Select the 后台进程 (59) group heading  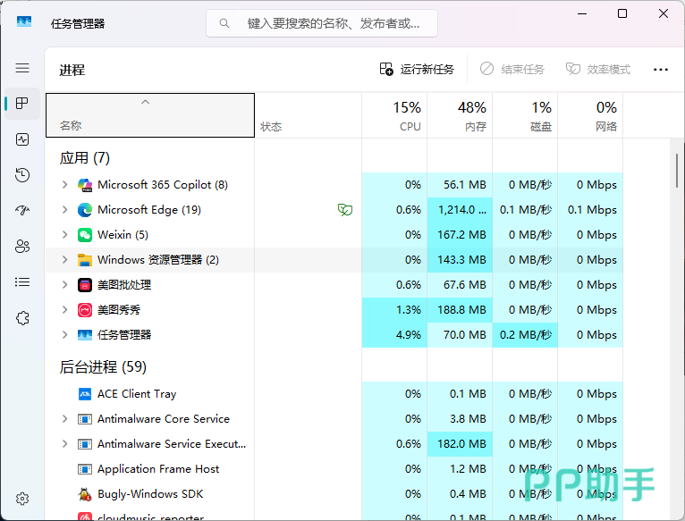[x=103, y=366]
